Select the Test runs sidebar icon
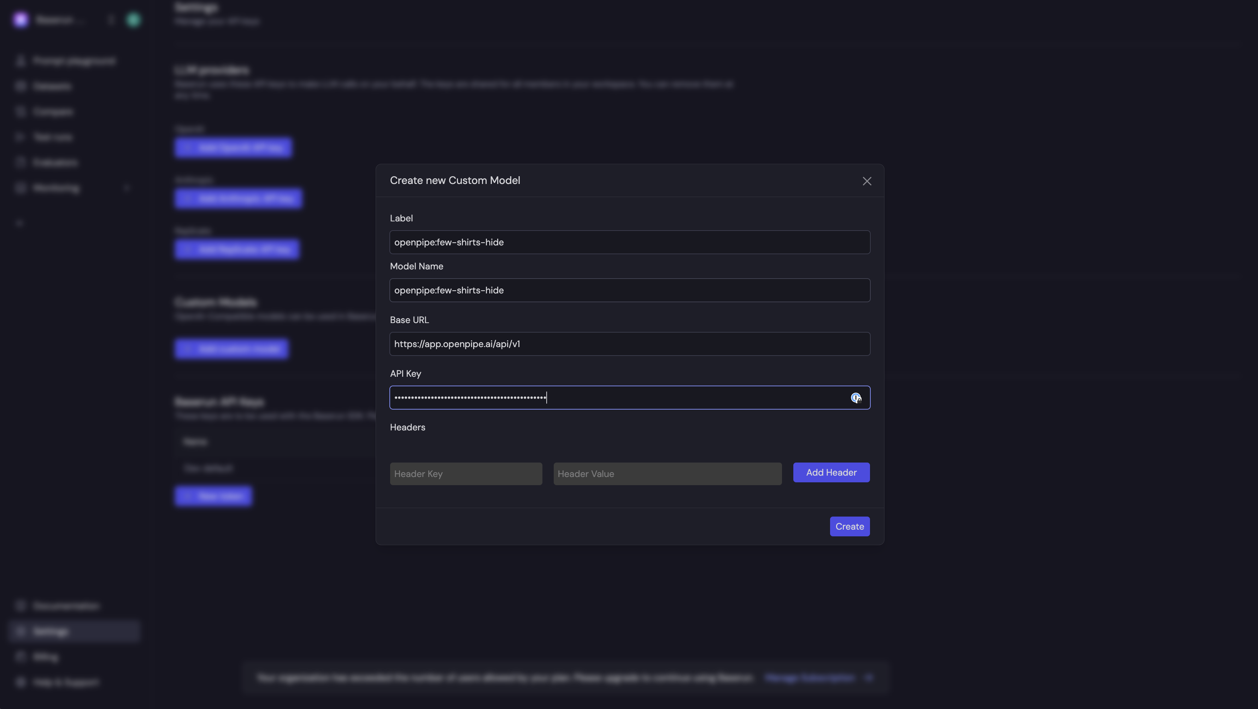The image size is (1258, 709). [20, 137]
